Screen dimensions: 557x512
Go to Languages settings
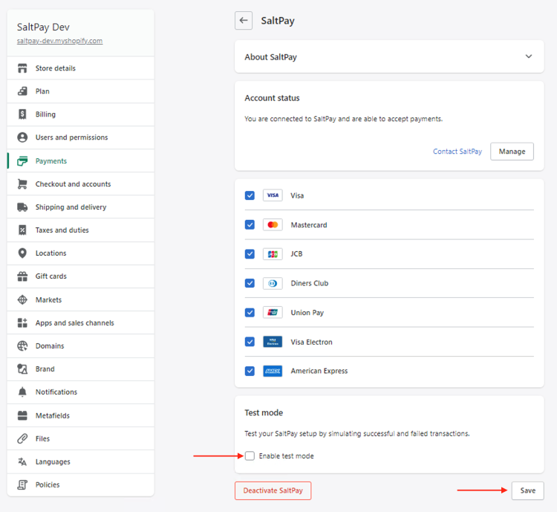(81, 461)
